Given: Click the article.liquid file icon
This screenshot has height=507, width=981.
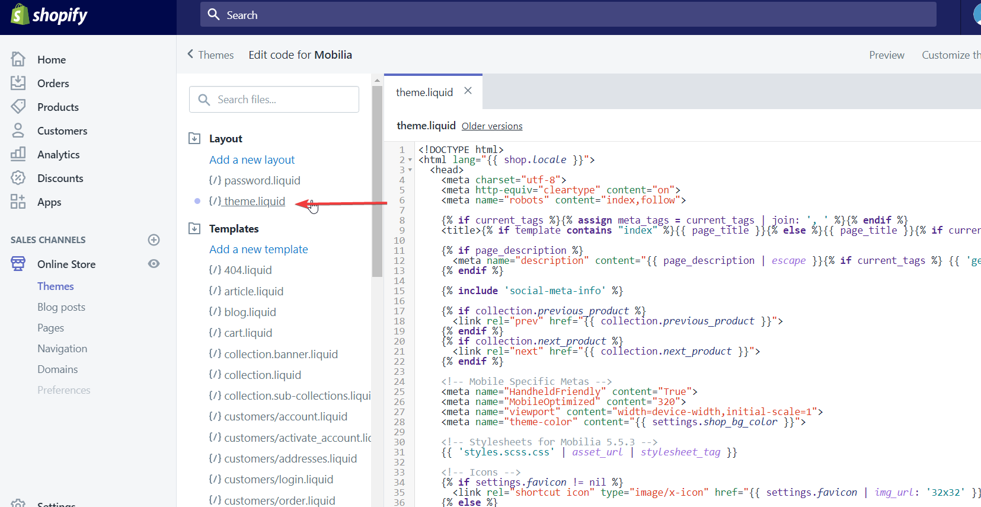Looking at the screenshot, I should (x=215, y=291).
